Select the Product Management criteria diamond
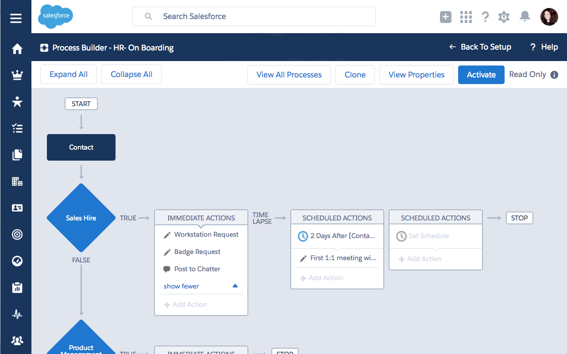The height and width of the screenshot is (354, 567). (x=81, y=337)
